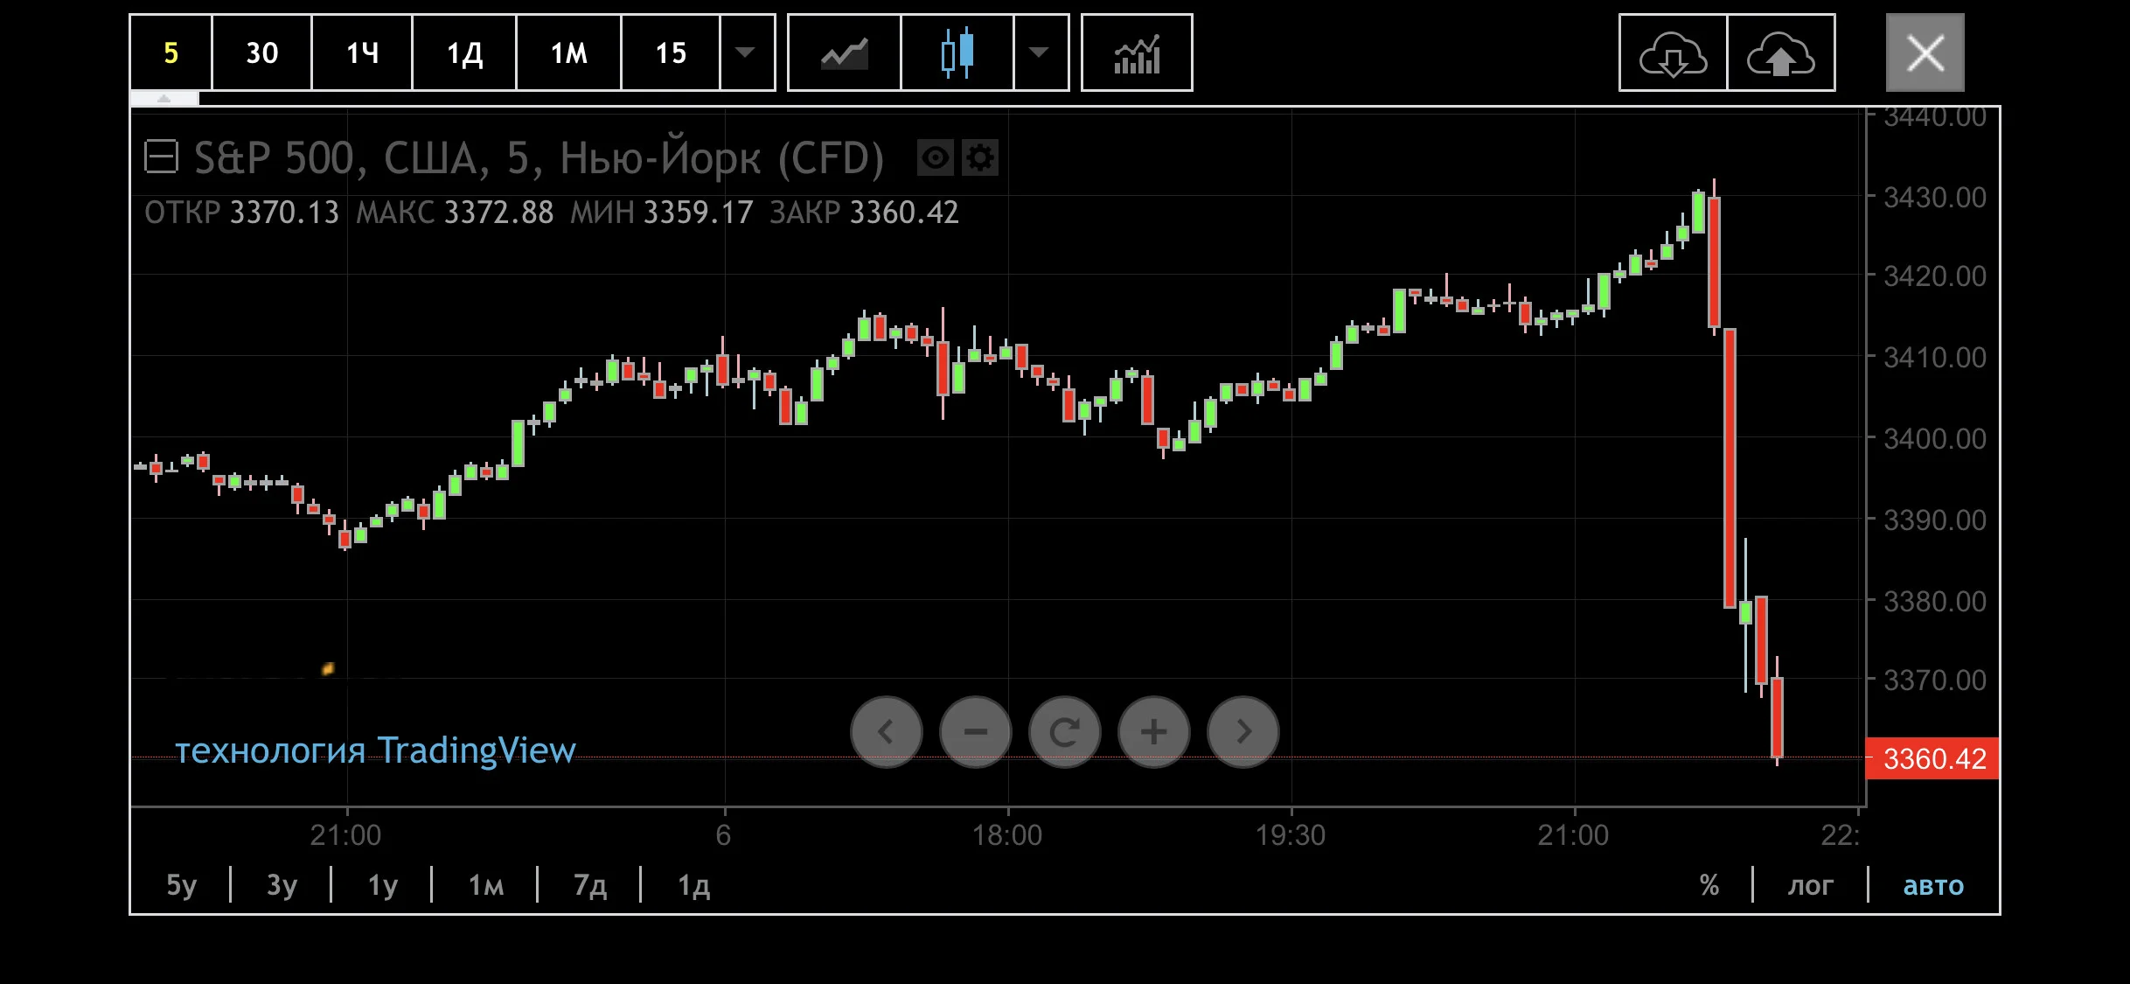Screen dimensions: 2130x984
Task: Close the chart with X button
Action: tap(1925, 52)
